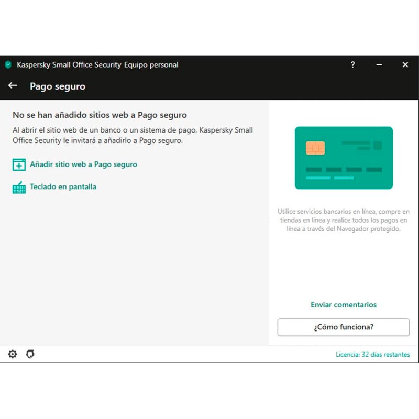Click heading No se han añadido sitios web

click(x=100, y=115)
